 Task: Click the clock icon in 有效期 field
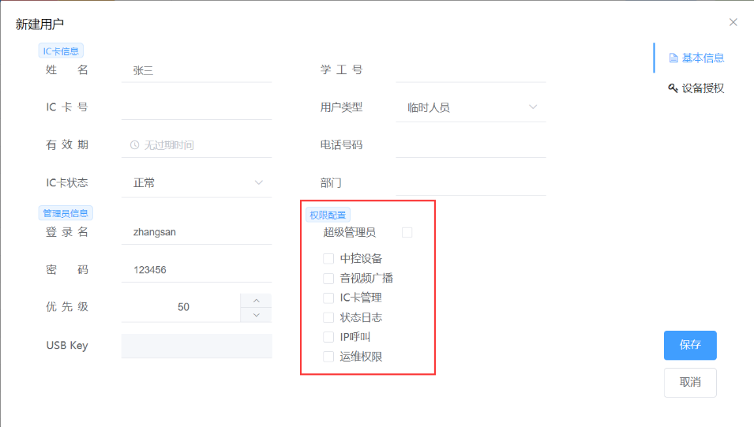click(134, 145)
